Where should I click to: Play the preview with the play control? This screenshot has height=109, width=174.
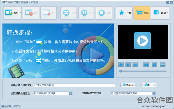pyautogui.click(x=121, y=65)
